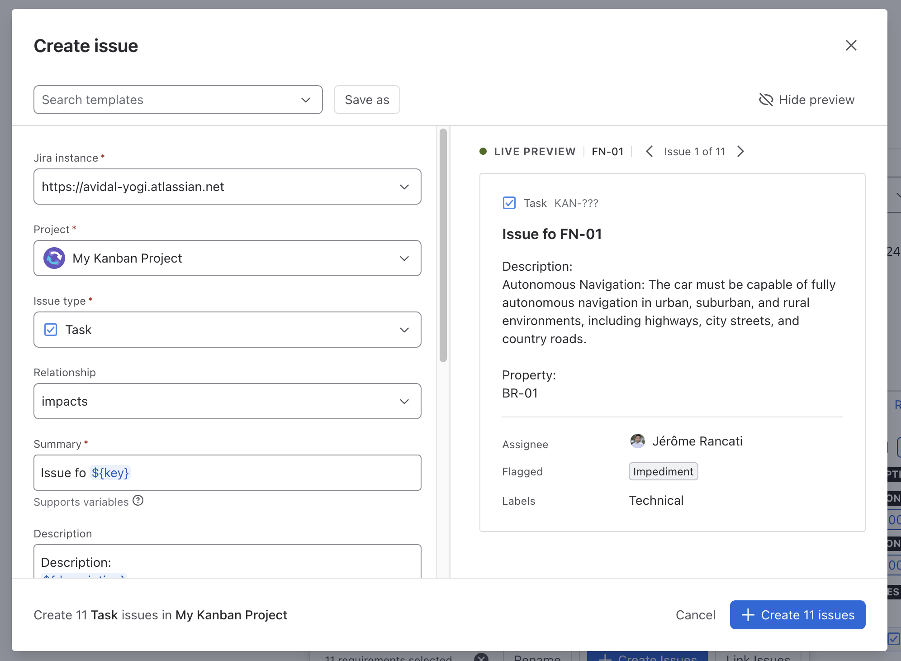Image resolution: width=901 pixels, height=661 pixels.
Task: Click inside the Description text area
Action: click(228, 561)
